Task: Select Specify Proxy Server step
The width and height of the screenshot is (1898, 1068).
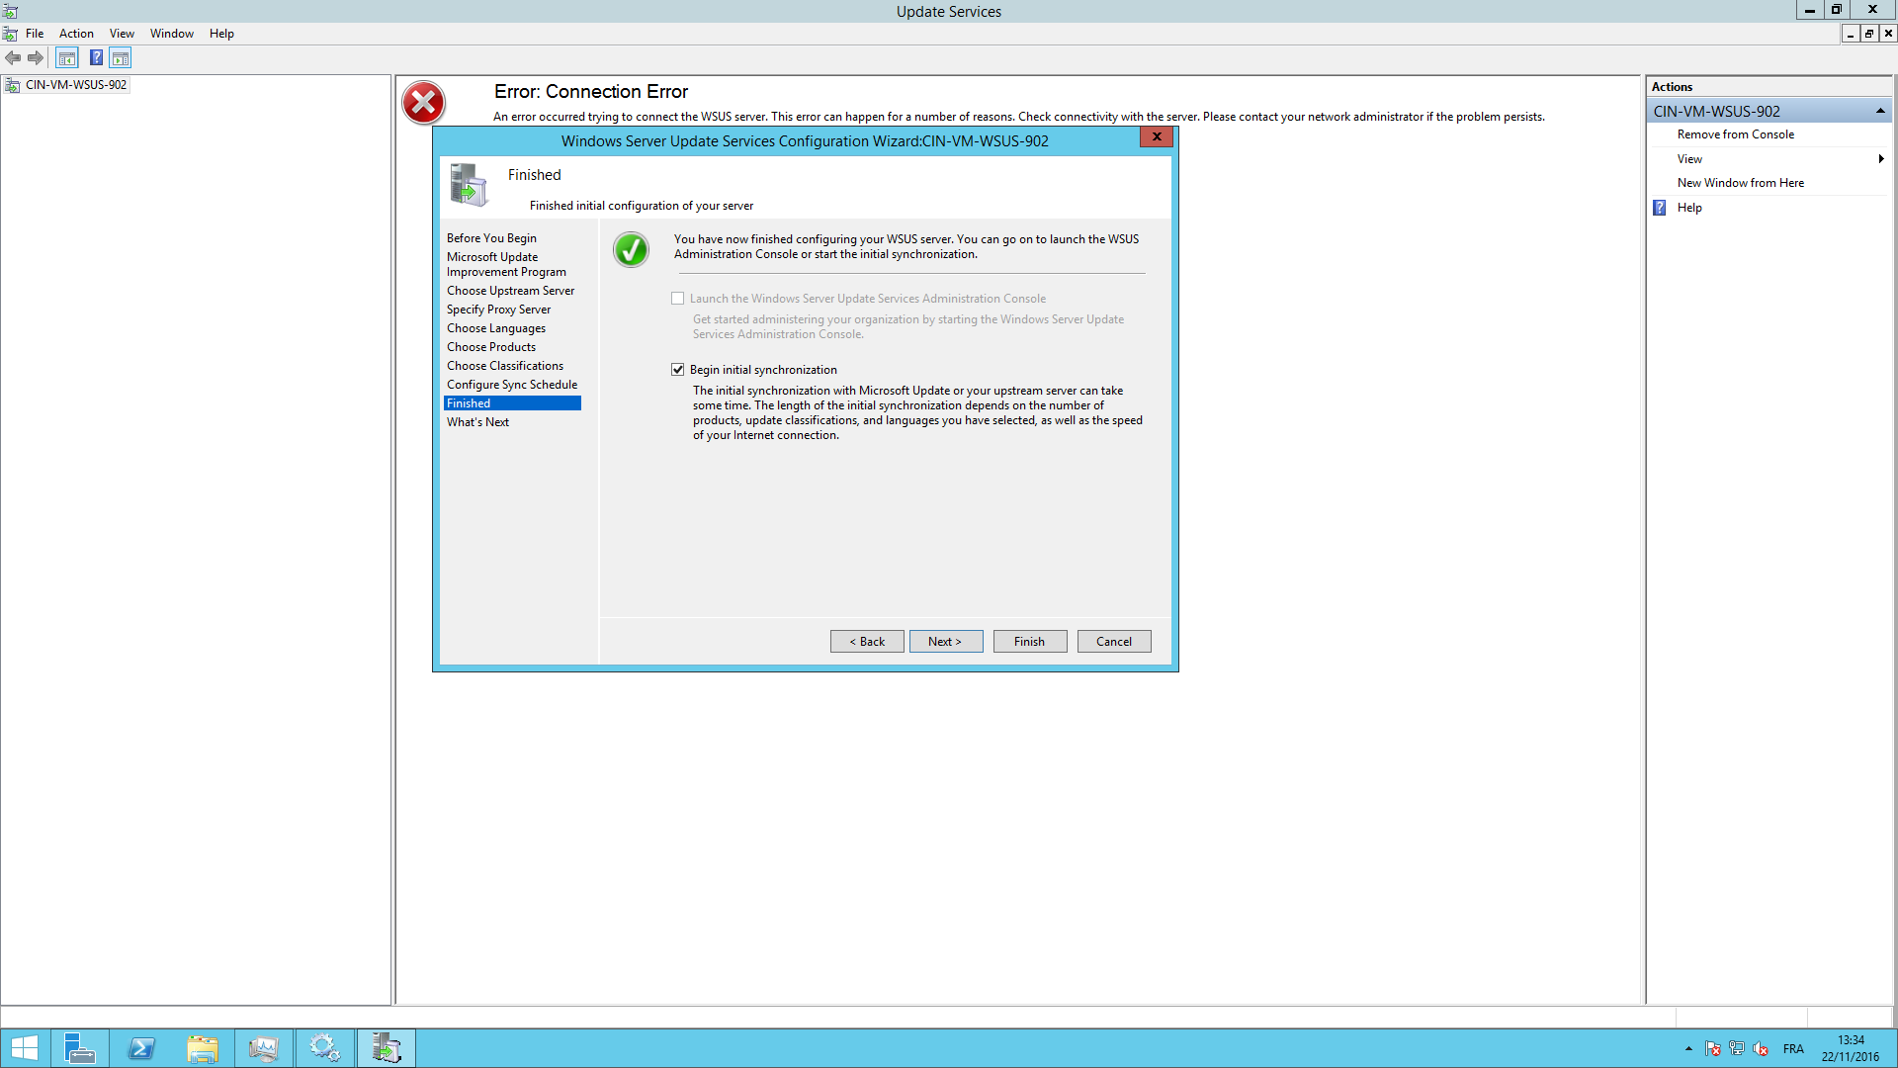Action: click(498, 310)
